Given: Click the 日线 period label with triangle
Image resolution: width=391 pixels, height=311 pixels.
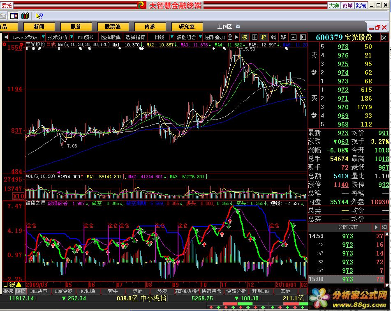Looking at the screenshot, I should pyautogui.click(x=12, y=284).
